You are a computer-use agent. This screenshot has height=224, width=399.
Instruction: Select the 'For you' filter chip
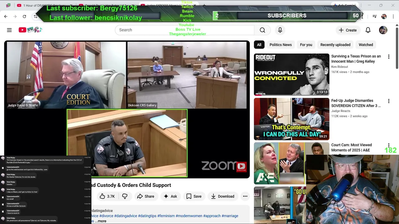tap(306, 45)
